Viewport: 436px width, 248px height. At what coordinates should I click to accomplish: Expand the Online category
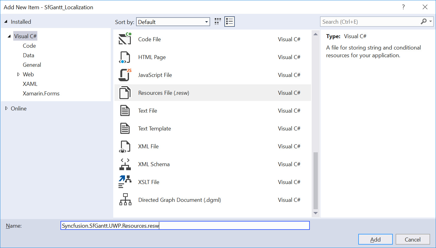[x=6, y=108]
